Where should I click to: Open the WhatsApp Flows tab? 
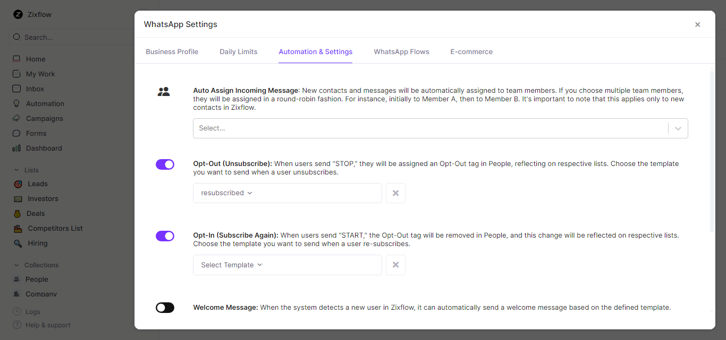point(401,51)
